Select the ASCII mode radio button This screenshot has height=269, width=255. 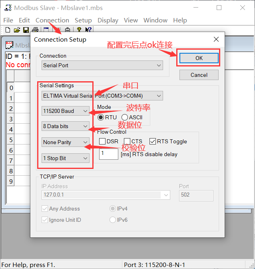[x=125, y=117]
